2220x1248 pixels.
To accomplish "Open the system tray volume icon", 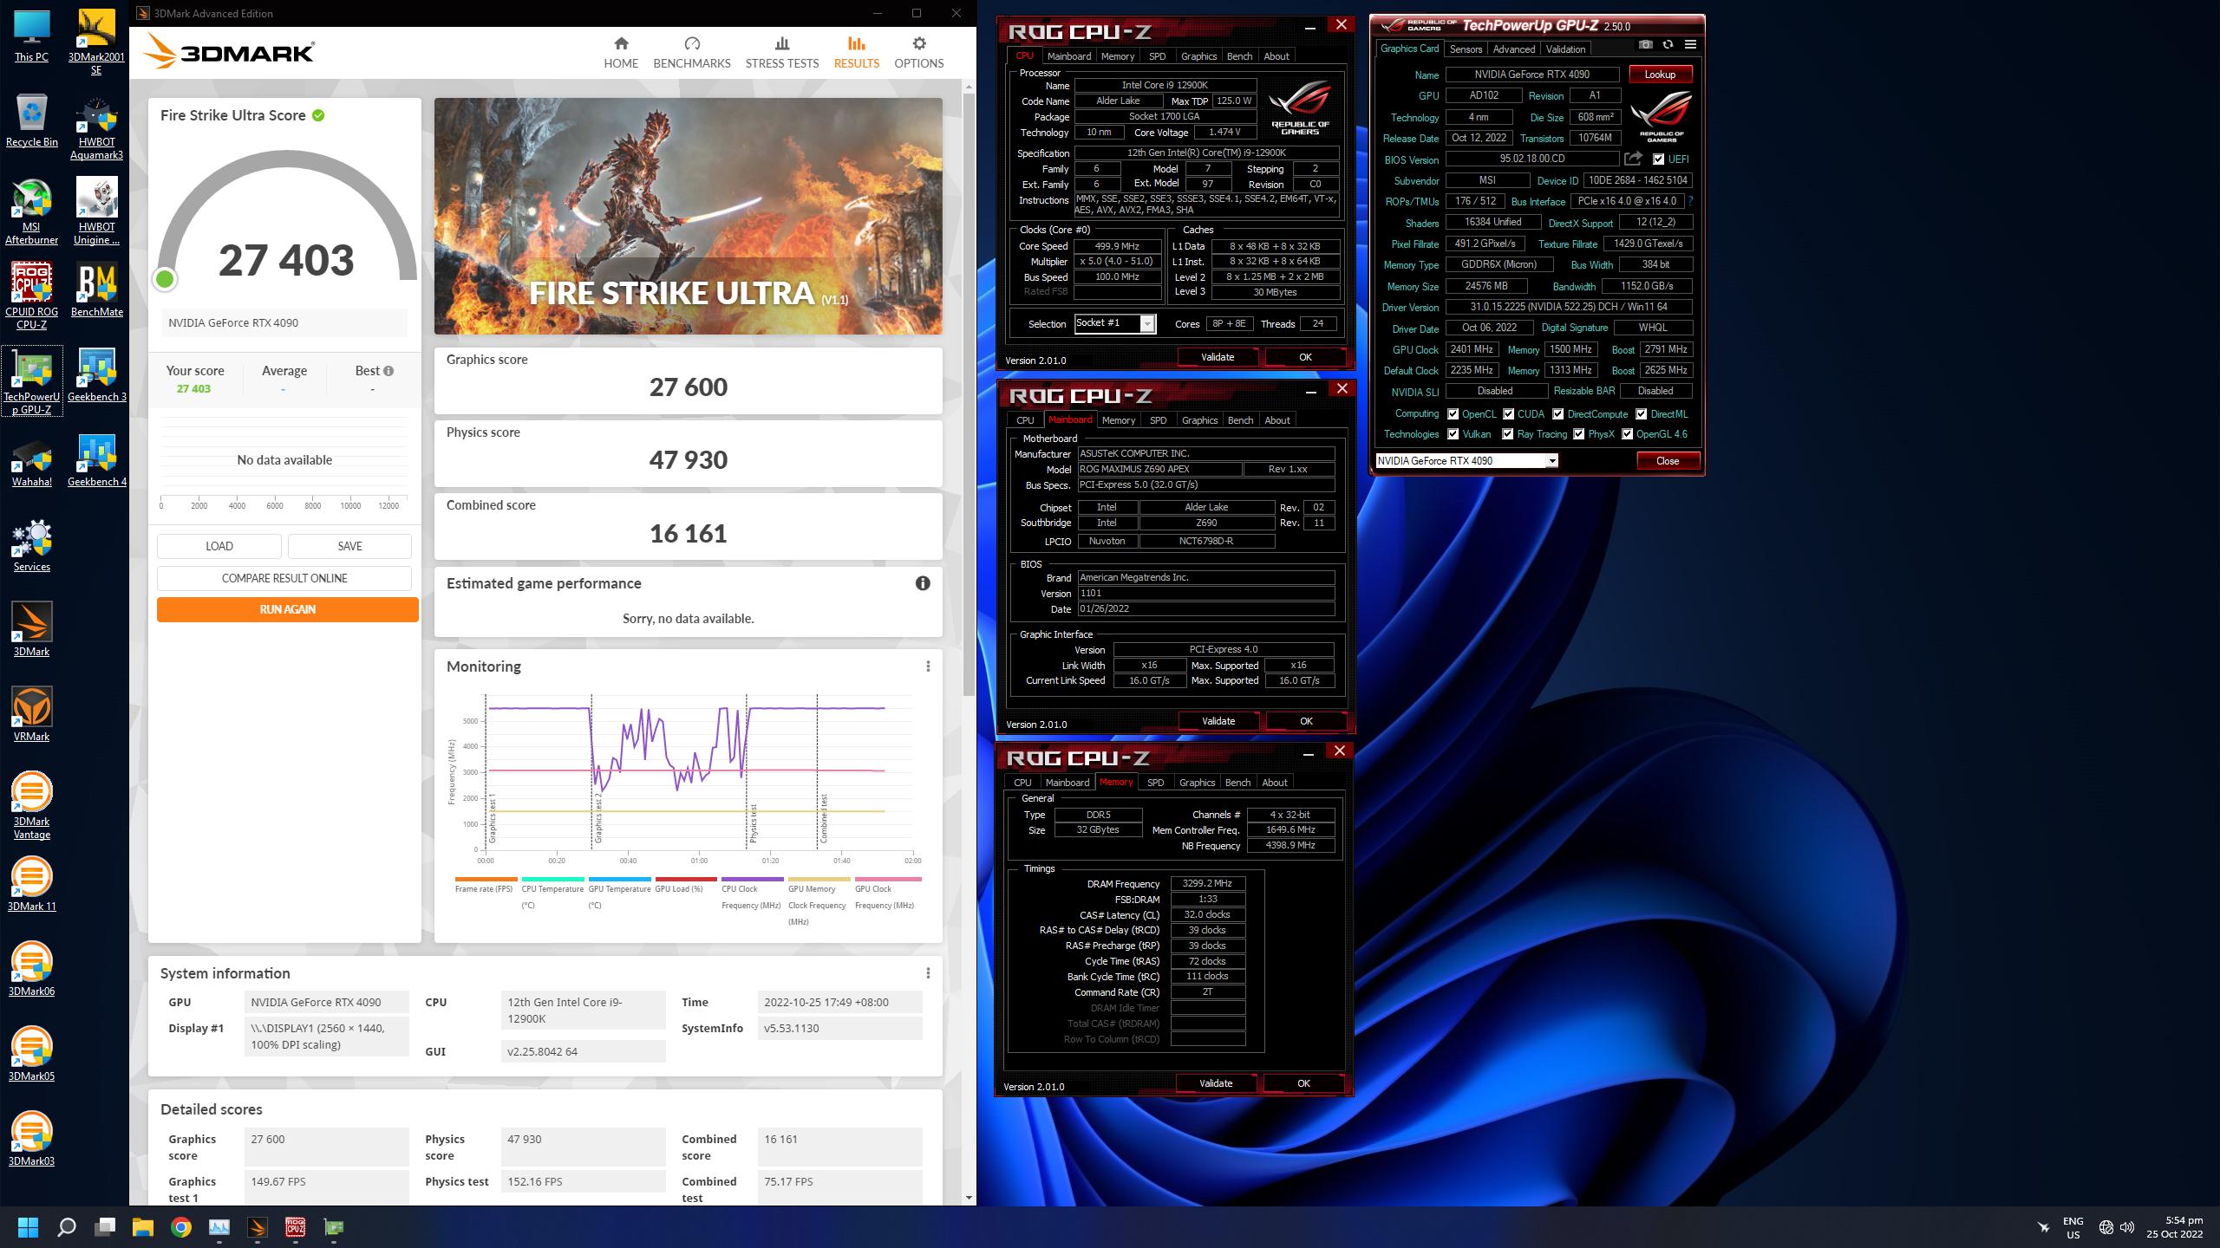I will pyautogui.click(x=2127, y=1227).
